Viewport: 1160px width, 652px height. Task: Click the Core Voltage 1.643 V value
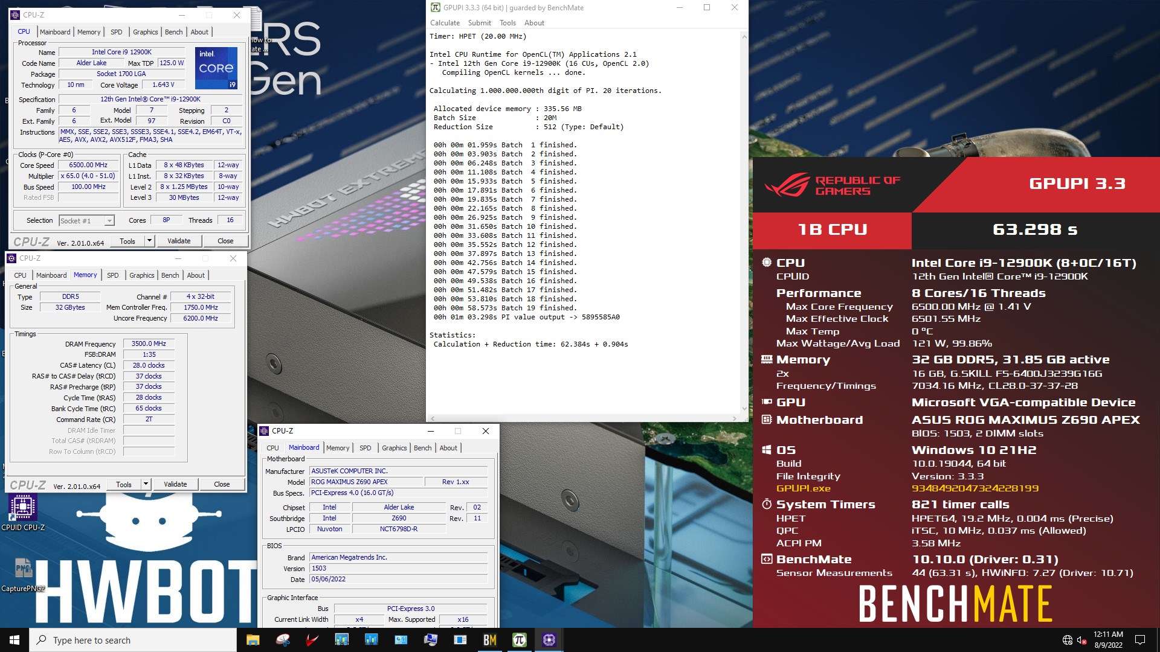163,85
